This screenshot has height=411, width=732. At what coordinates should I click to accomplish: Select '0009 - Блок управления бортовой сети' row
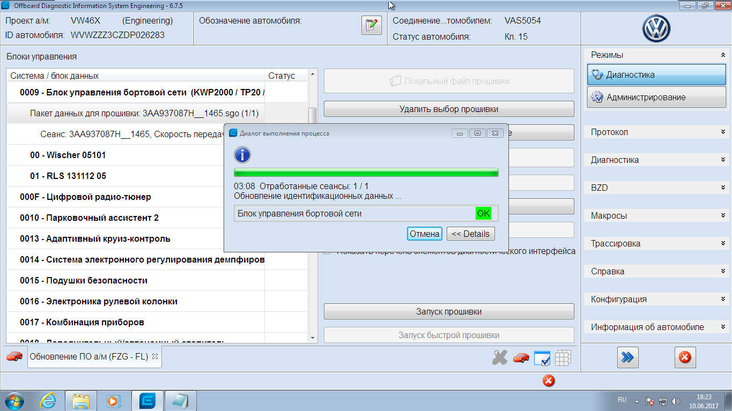tap(157, 92)
